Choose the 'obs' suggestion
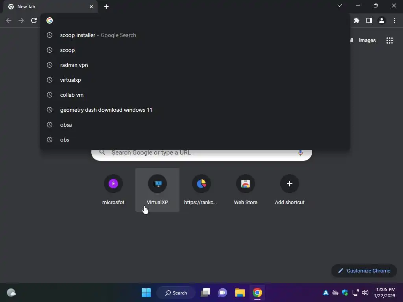This screenshot has height=302, width=403. 195,140
